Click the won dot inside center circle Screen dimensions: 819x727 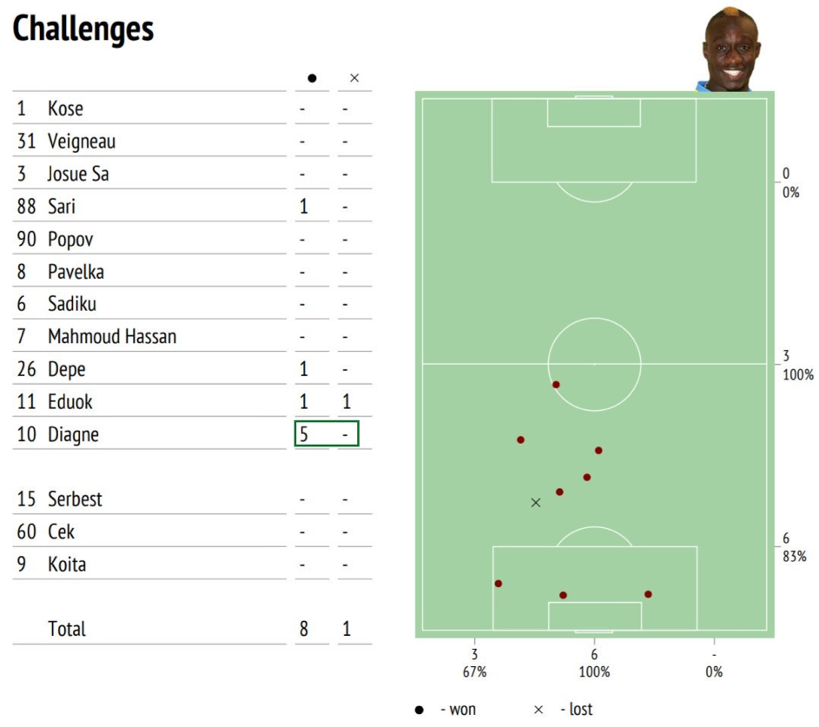click(556, 385)
